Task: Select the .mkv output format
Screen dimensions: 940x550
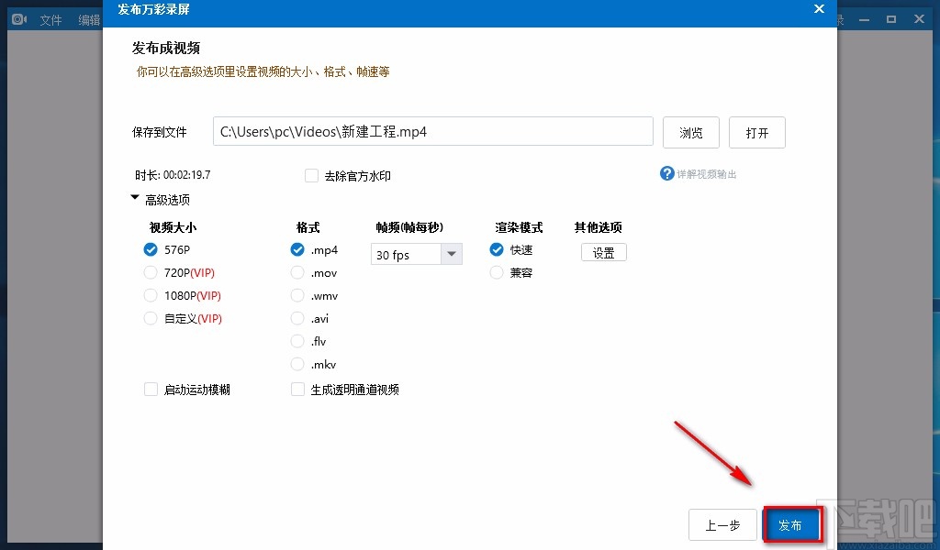Action: [x=297, y=364]
